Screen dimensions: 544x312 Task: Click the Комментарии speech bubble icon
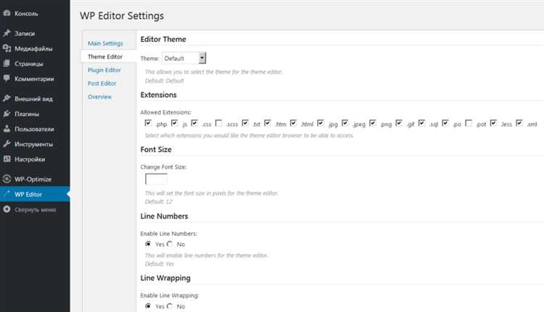click(x=7, y=78)
